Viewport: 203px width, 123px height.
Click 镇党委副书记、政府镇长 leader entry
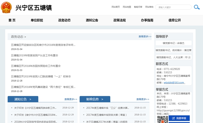174,50
